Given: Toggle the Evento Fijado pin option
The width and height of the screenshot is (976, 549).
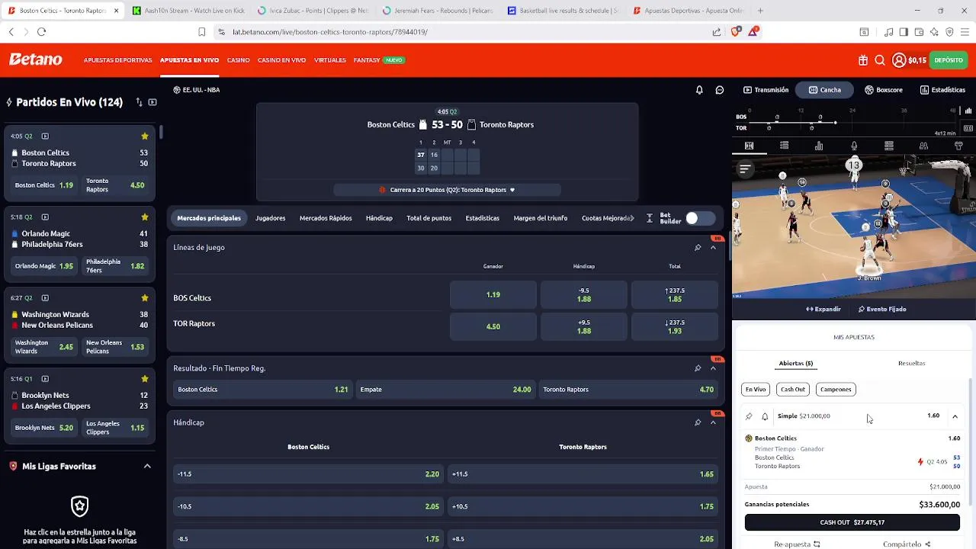Looking at the screenshot, I should [x=882, y=309].
